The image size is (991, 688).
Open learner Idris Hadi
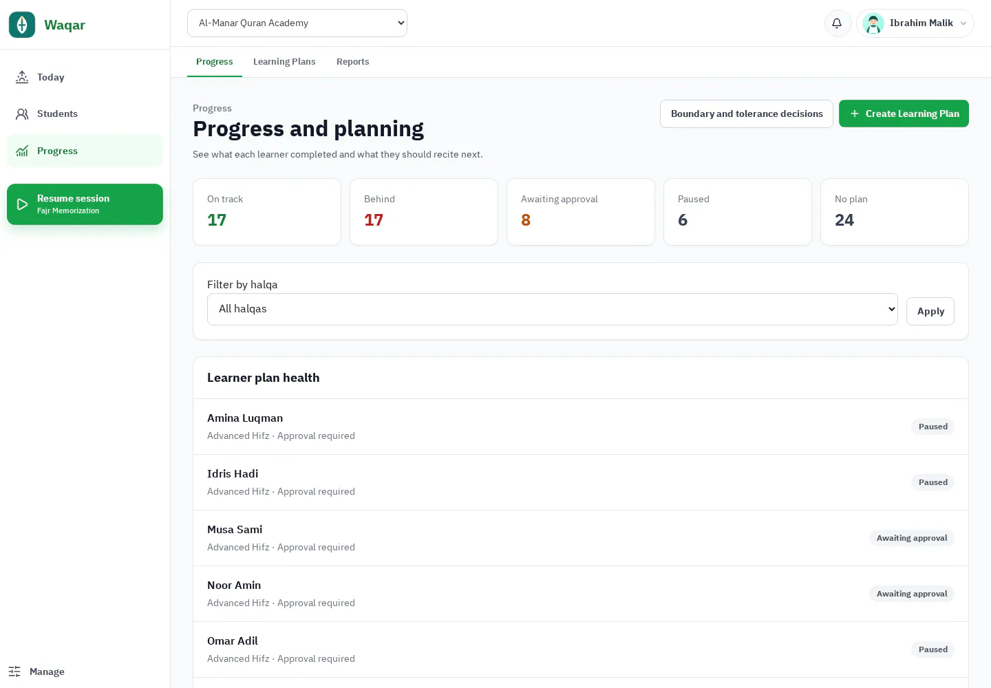coord(581,482)
